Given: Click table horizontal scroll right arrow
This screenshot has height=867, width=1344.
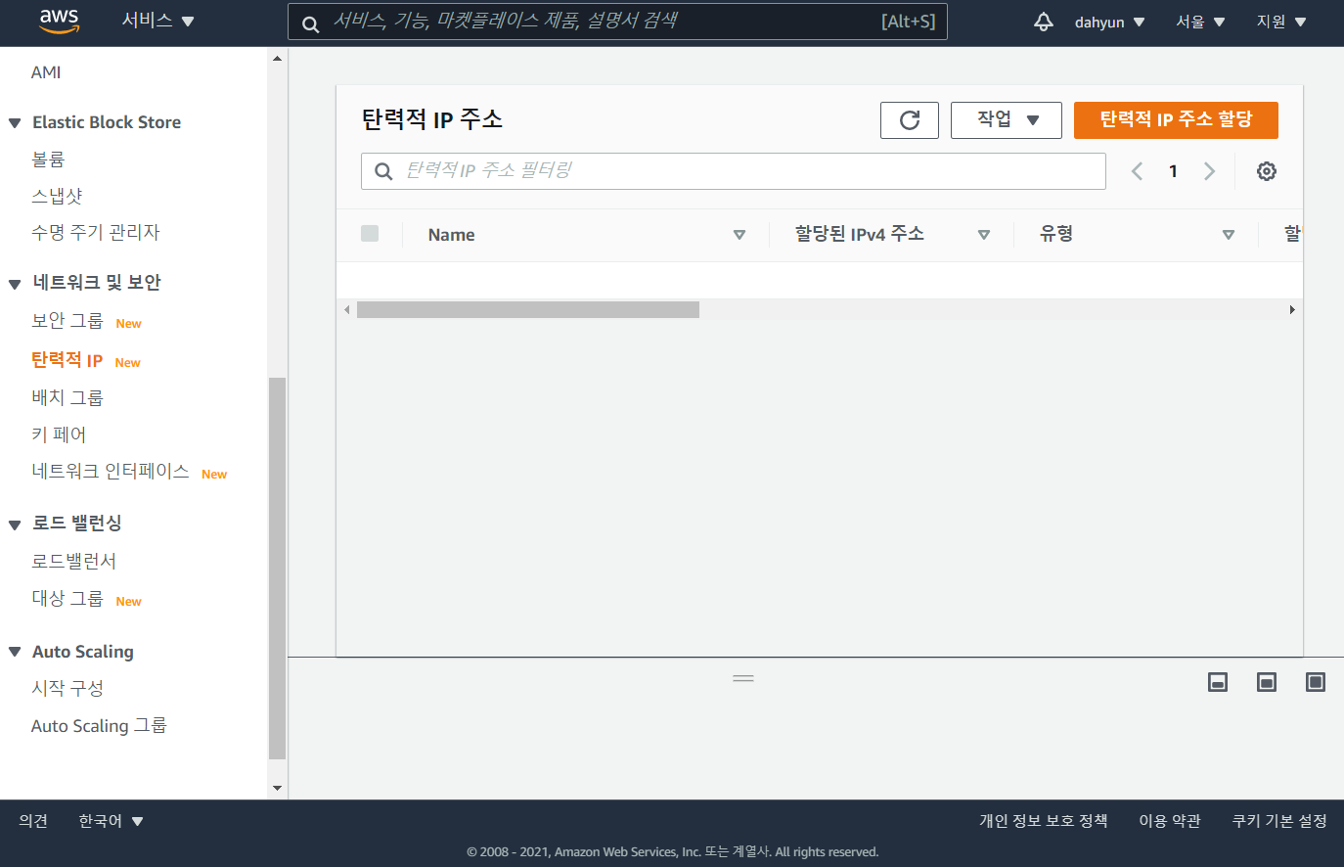Looking at the screenshot, I should pos(1292,310).
